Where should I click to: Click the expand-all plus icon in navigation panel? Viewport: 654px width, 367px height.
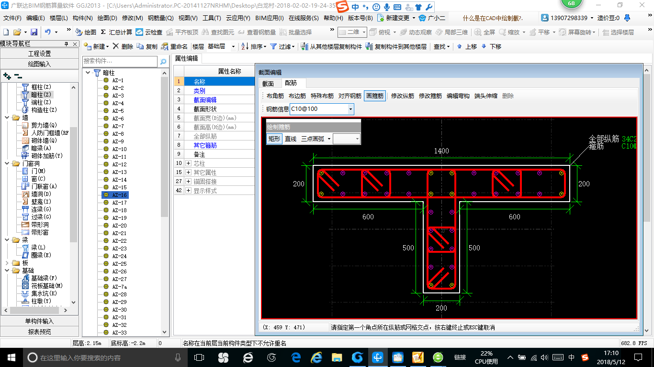point(7,76)
